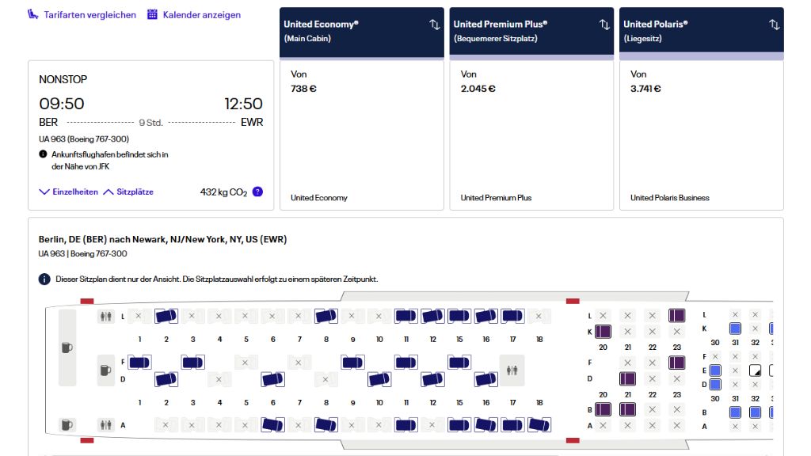Select Polaris seat 1F in the center row

coord(139,363)
